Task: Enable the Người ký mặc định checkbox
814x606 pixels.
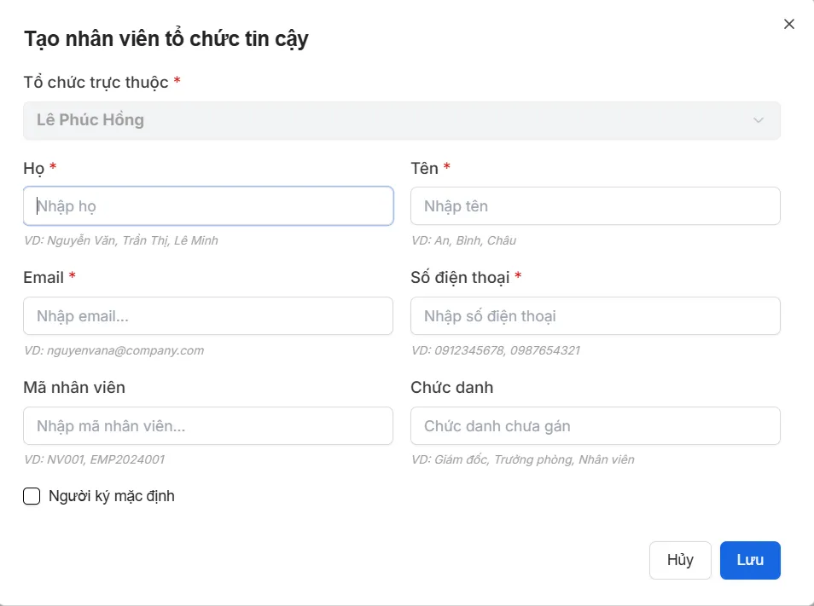Action: 32,495
